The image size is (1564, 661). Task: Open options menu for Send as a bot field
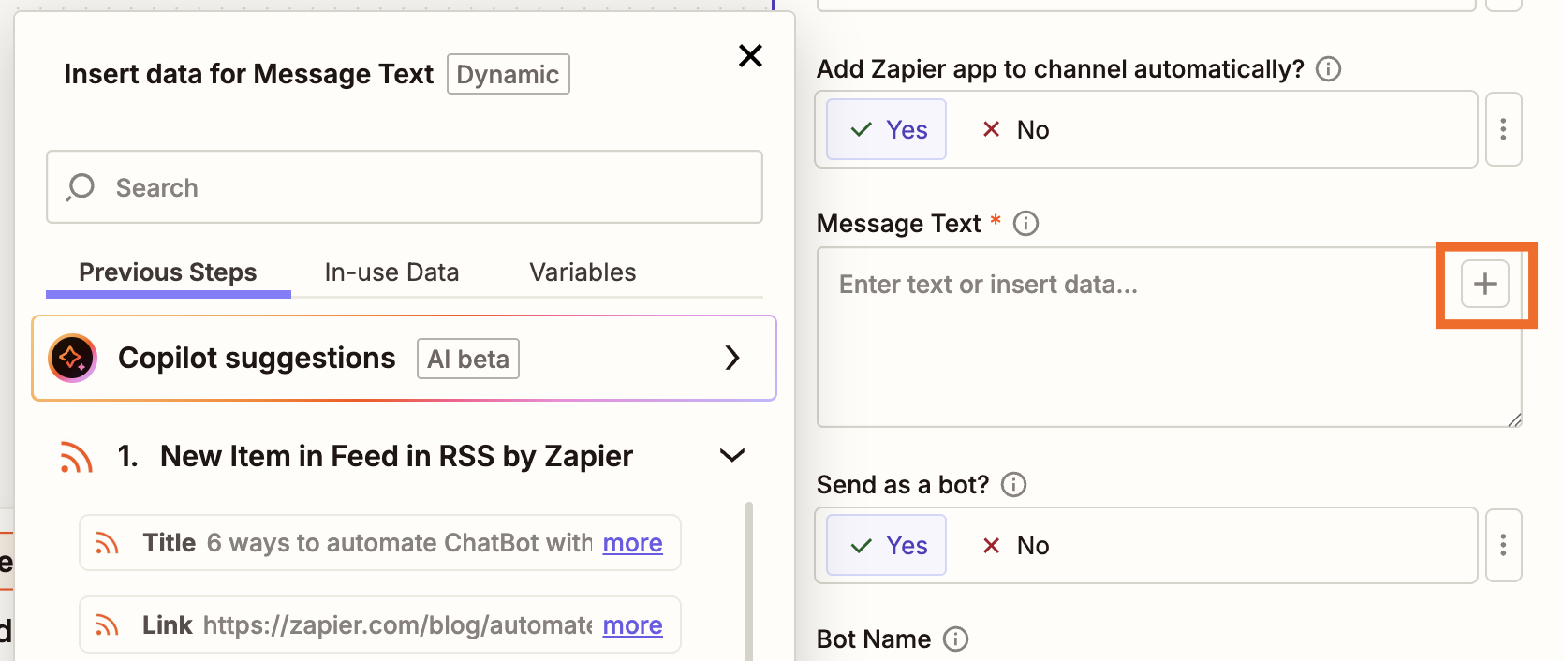point(1503,545)
